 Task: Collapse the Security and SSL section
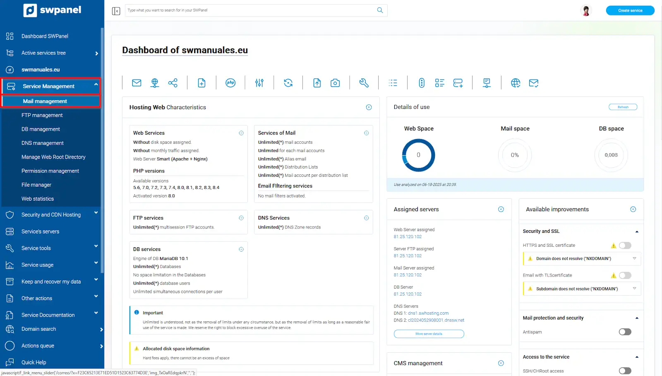(637, 231)
